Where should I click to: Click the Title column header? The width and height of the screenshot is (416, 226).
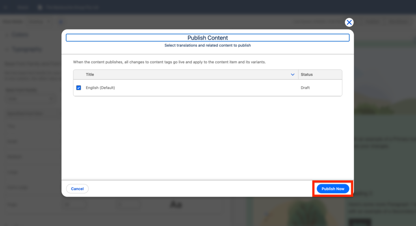point(90,75)
